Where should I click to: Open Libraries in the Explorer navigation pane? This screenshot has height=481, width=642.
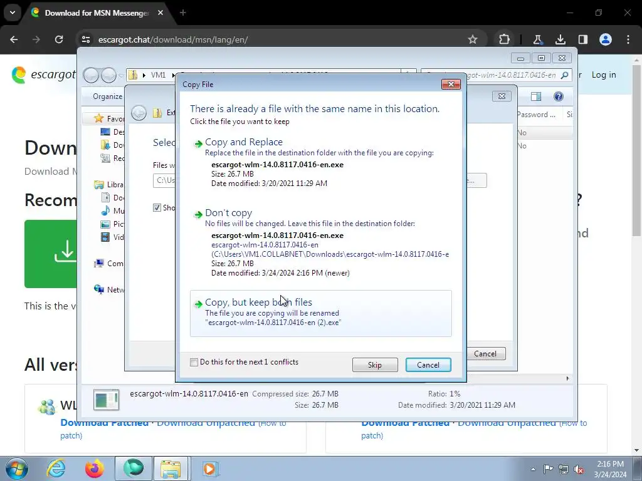click(109, 185)
